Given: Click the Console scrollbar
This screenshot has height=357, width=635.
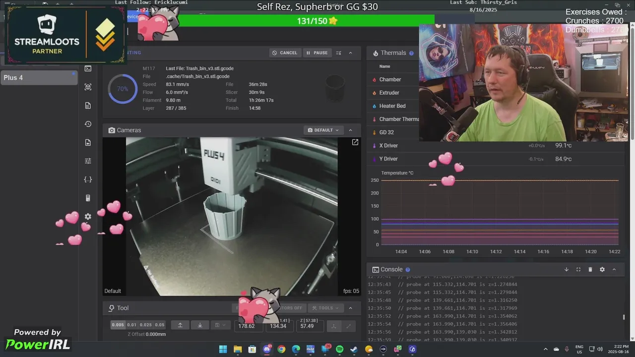Looking at the screenshot, I should click(624, 317).
